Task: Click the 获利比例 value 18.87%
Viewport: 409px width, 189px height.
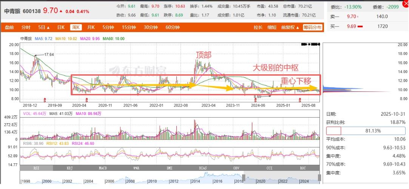Action: [398, 122]
